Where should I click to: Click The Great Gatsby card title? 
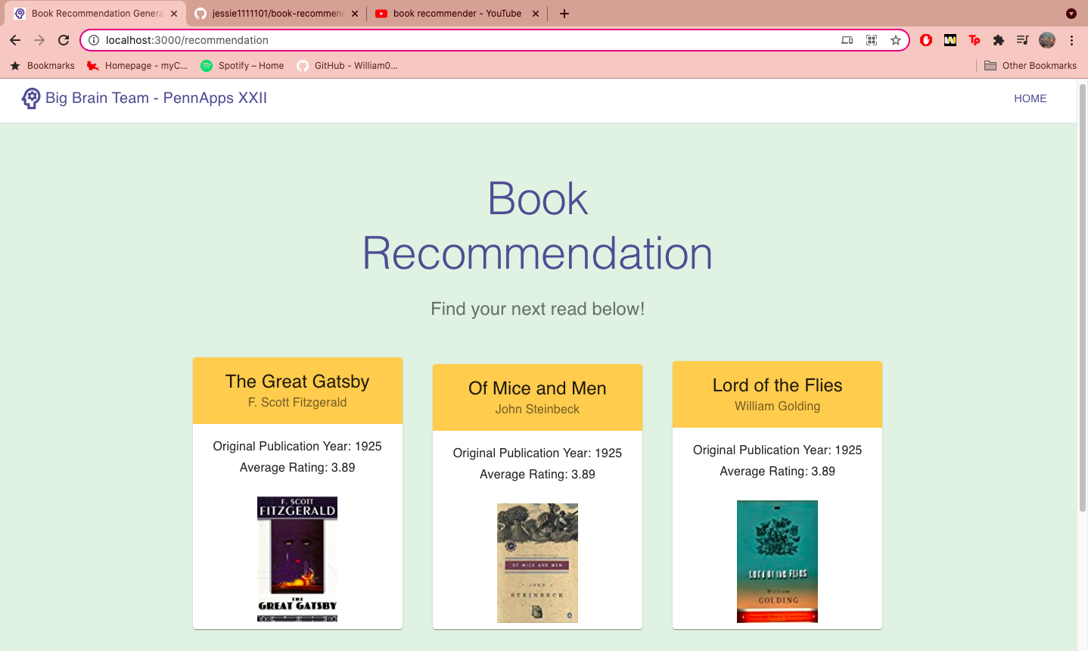(x=297, y=382)
